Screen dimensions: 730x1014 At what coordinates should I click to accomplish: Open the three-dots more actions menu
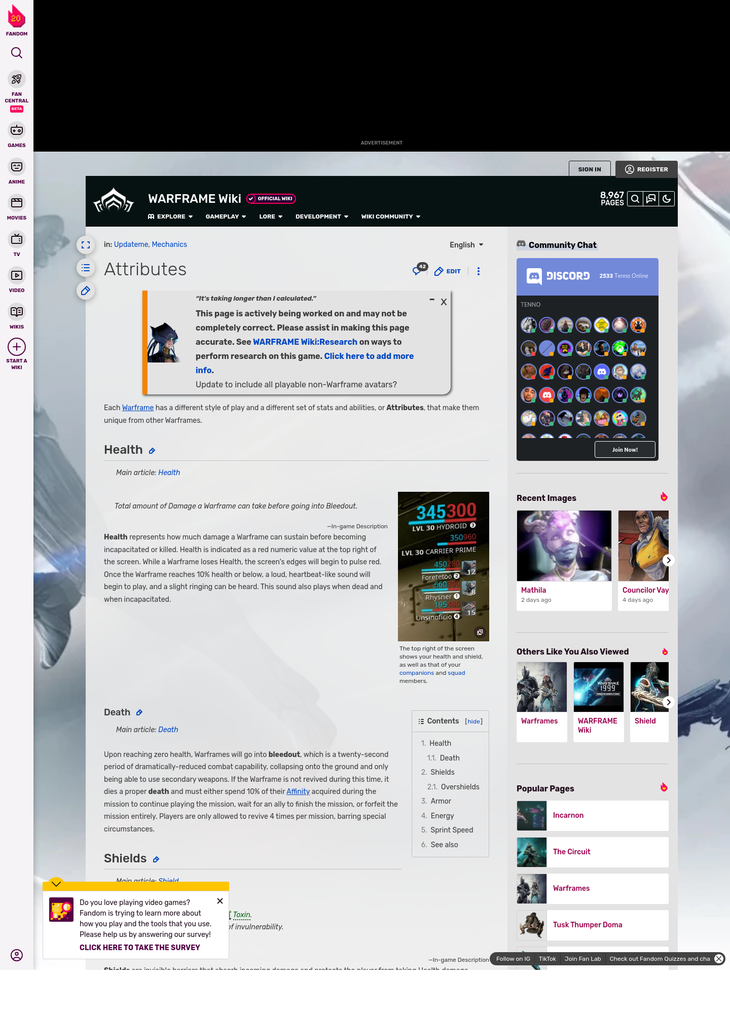point(478,271)
